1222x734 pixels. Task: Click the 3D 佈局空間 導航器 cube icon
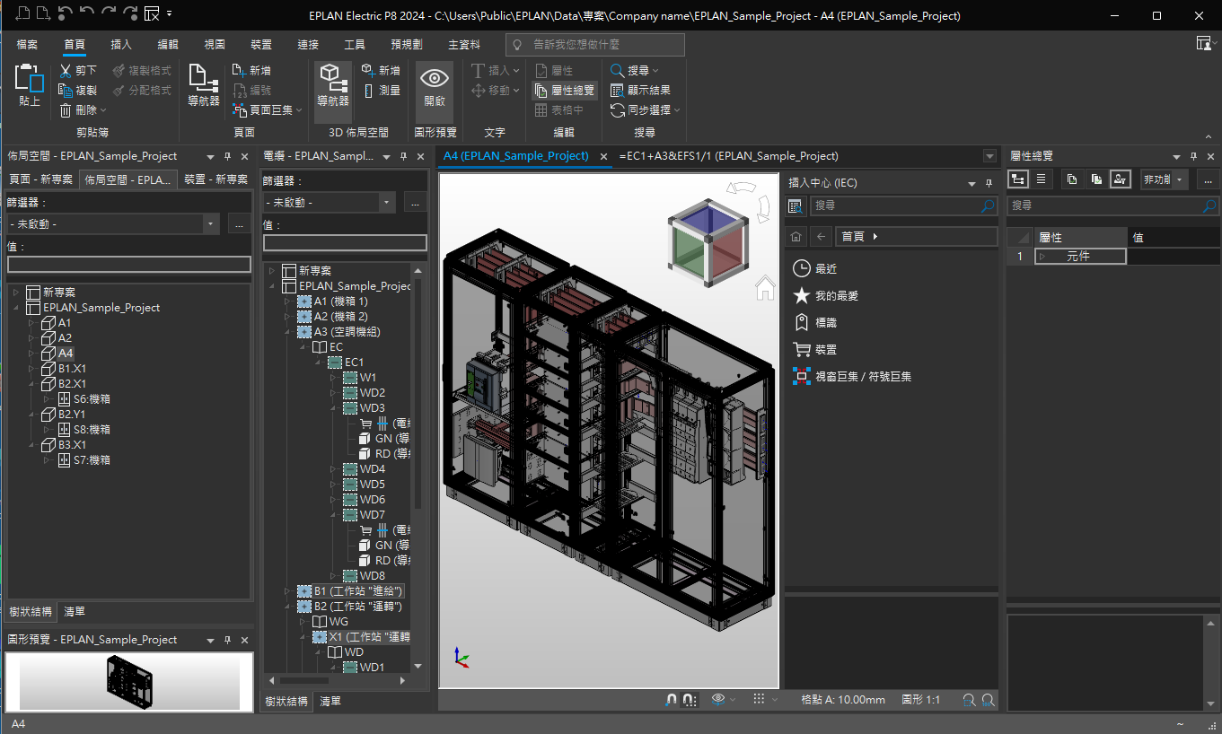332,86
